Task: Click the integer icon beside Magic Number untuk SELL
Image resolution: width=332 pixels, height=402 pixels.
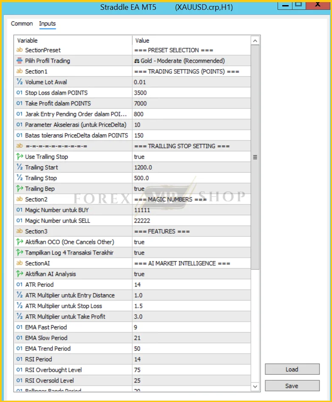Action: coord(20,220)
